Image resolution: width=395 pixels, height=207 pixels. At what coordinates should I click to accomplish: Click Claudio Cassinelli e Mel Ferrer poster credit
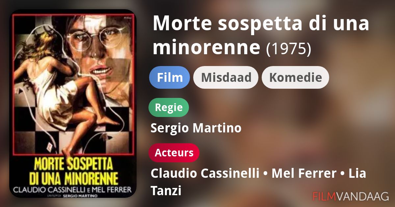coord(72,190)
